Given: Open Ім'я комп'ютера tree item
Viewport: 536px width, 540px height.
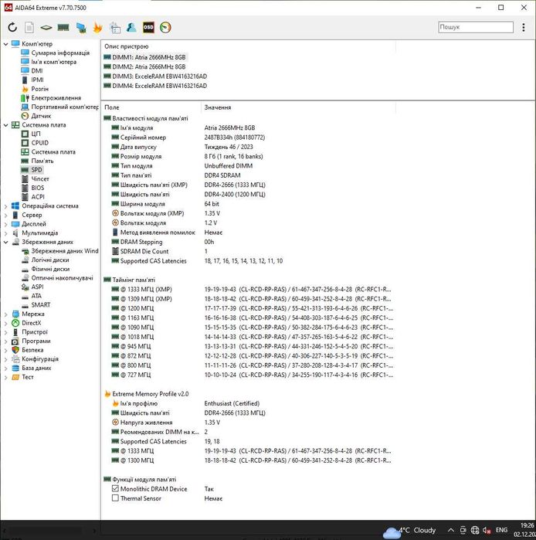Looking at the screenshot, I should 54,62.
